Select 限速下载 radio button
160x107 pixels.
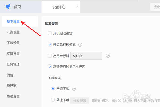point(53,100)
